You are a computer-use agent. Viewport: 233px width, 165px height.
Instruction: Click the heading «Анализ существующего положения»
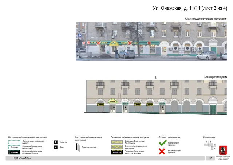pos(206,19)
